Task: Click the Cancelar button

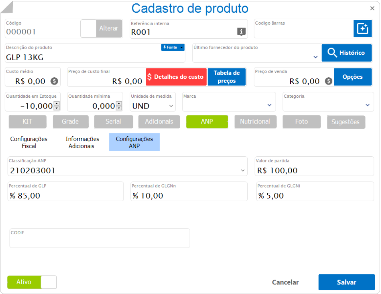Action: point(285,282)
